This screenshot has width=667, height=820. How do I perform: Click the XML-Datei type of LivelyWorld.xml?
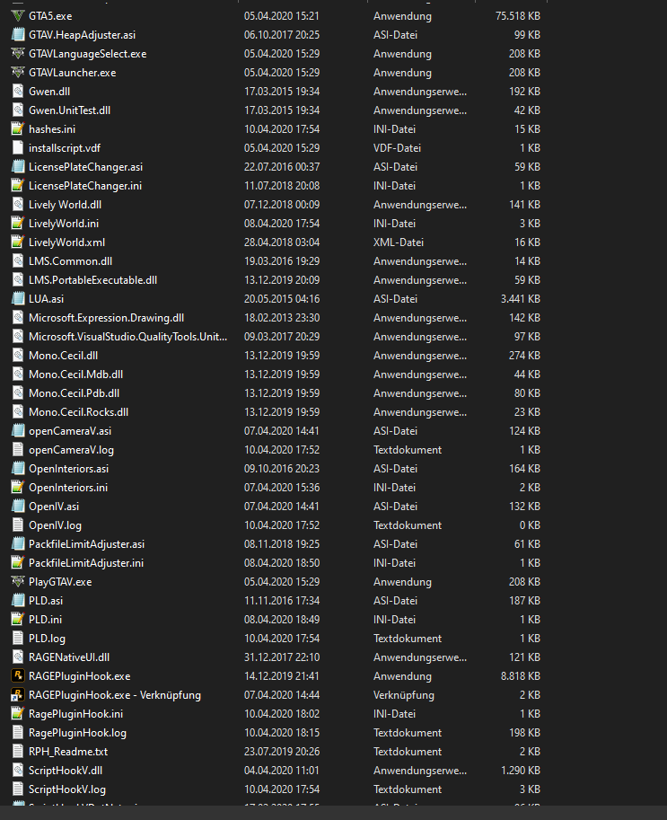399,242
